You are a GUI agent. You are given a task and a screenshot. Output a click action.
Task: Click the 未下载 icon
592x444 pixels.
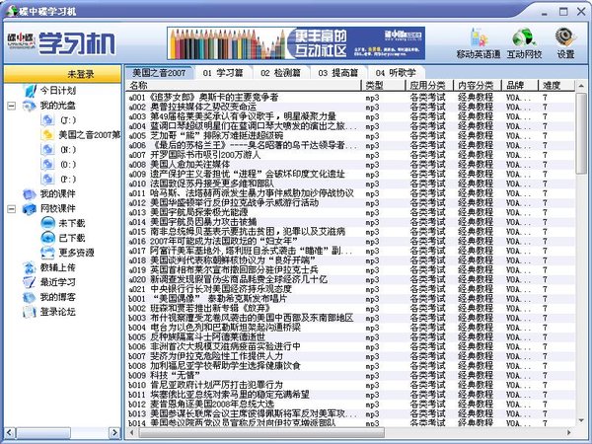(47, 223)
